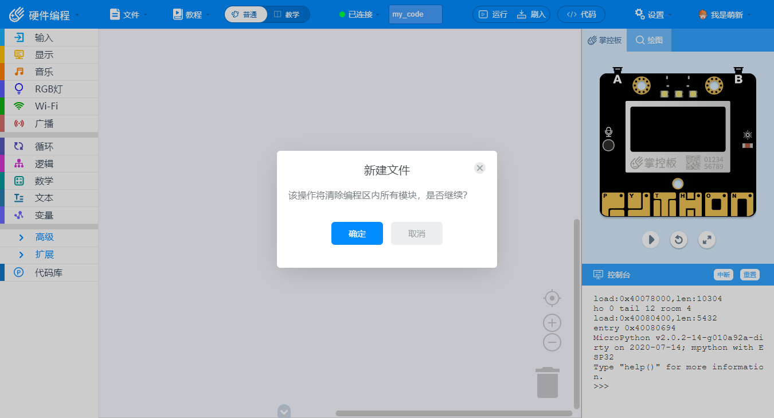The image size is (774, 418).
Task: Open the 循环 block category
Action: click(49, 147)
